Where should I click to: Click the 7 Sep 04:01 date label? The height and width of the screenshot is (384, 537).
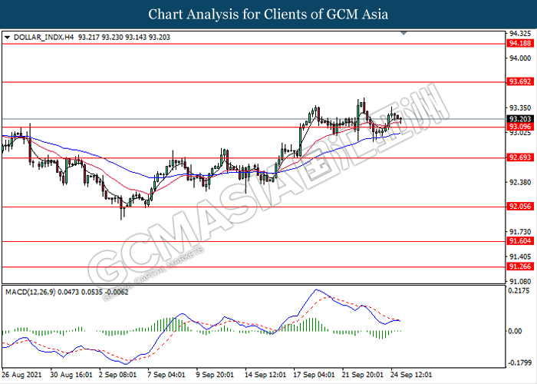(x=164, y=376)
